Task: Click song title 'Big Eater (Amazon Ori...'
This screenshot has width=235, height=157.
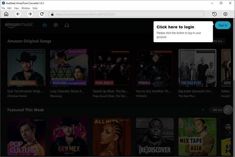Action: point(196,91)
